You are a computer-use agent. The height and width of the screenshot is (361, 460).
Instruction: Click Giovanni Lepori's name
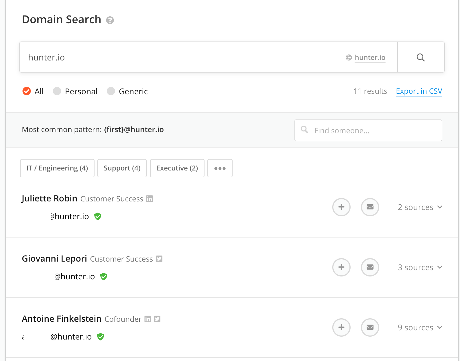point(54,259)
